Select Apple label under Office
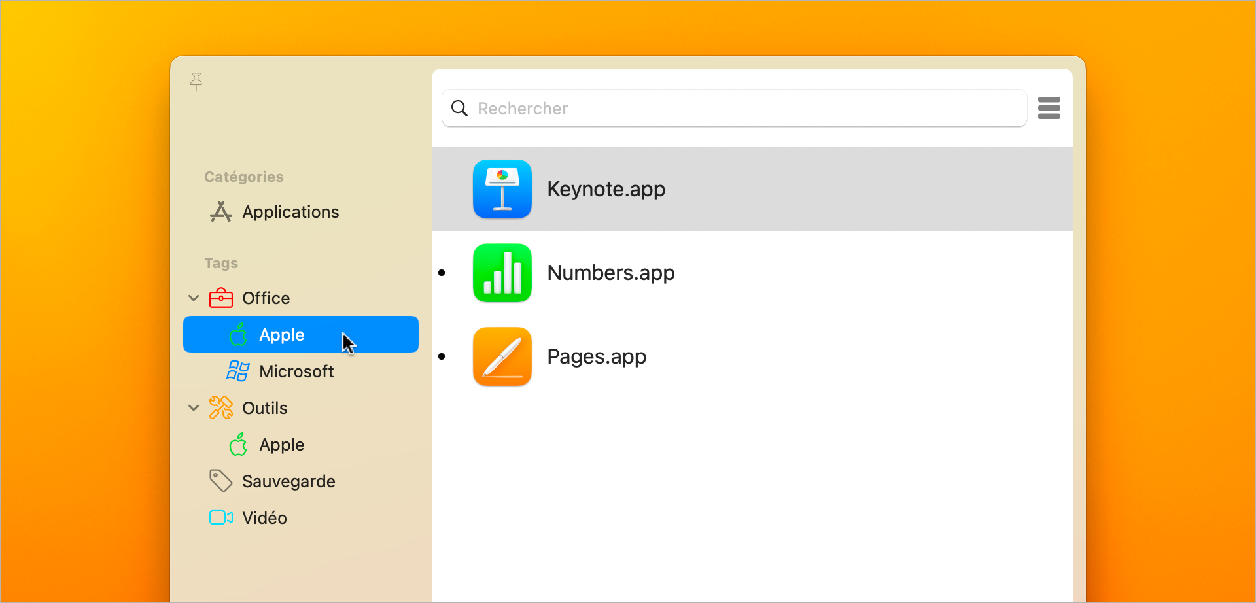Viewport: 1256px width, 603px height. (x=282, y=335)
